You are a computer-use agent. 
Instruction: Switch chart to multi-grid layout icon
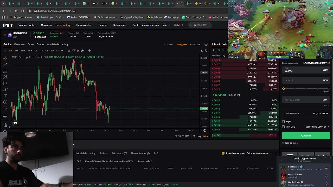(x=206, y=44)
